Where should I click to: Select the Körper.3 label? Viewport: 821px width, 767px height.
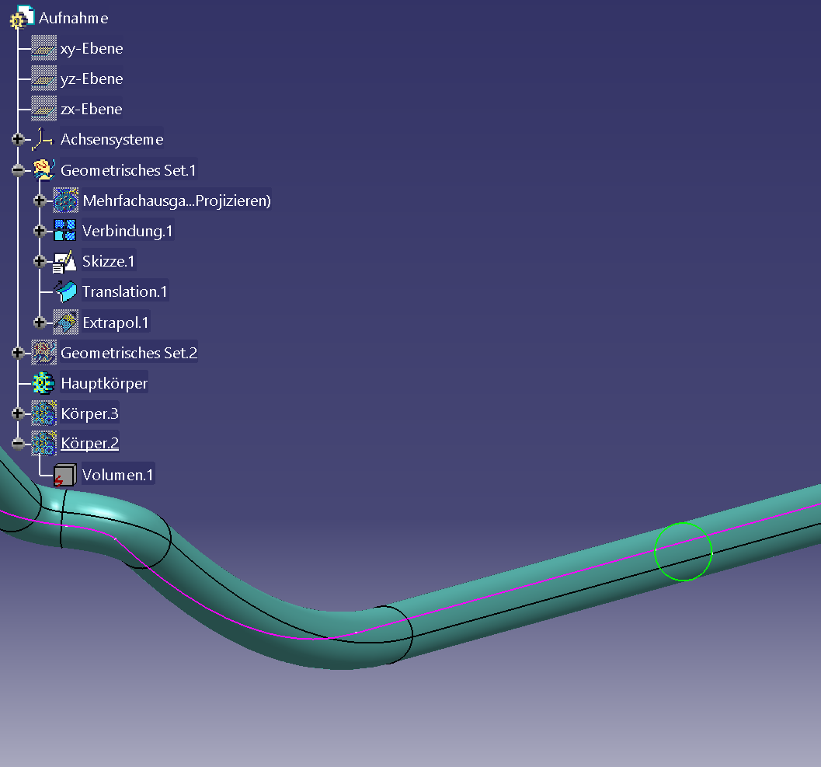pyautogui.click(x=89, y=413)
